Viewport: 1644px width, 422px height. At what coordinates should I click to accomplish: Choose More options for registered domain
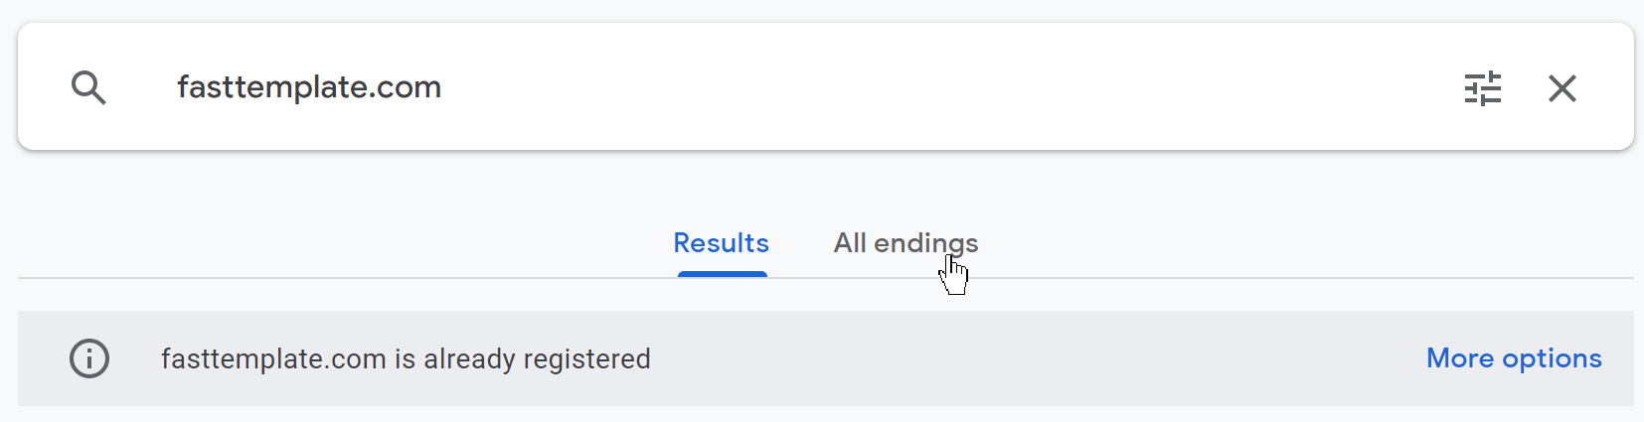point(1513,358)
